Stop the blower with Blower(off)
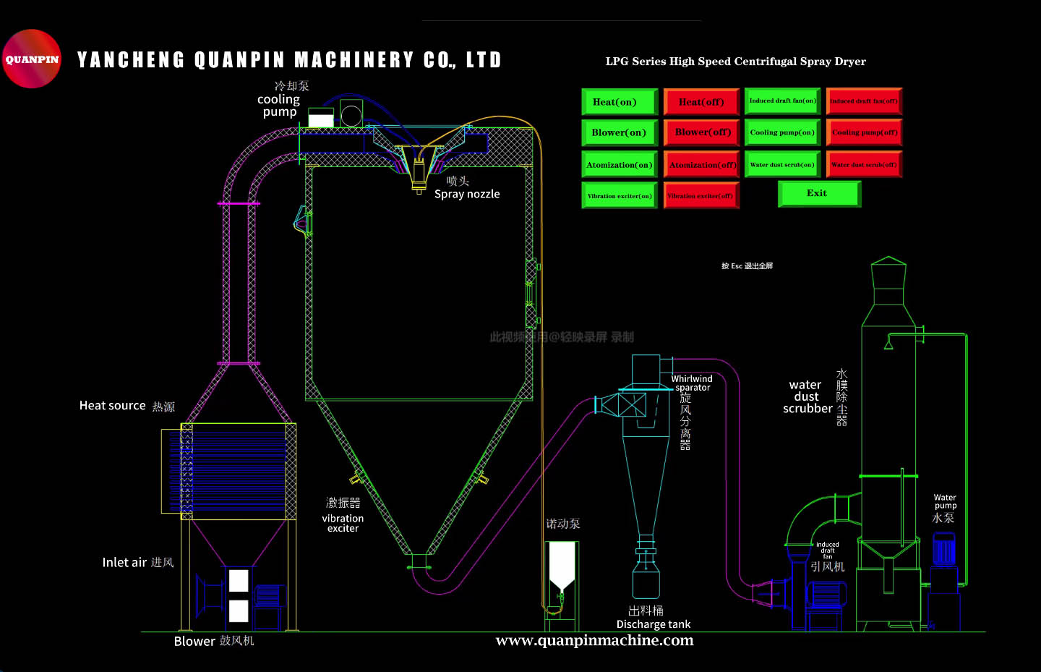The width and height of the screenshot is (1041, 672). 701,132
